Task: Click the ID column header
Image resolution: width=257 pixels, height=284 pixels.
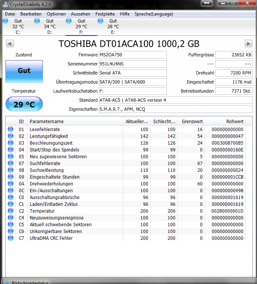Action: click(21, 121)
